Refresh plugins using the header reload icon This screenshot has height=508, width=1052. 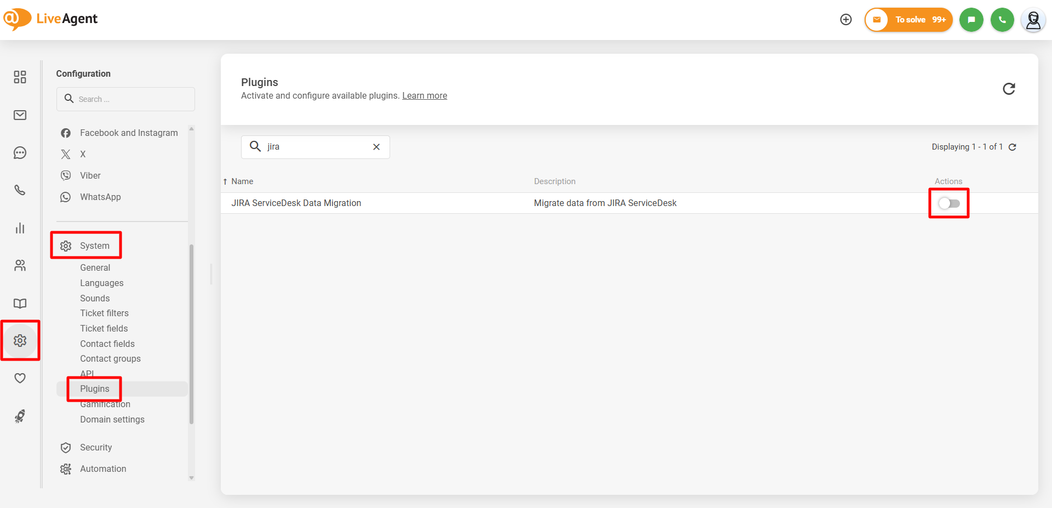[1009, 89]
